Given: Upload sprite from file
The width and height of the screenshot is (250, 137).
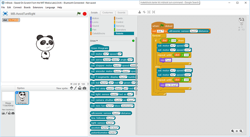Looking at the screenshot, I should coord(80,88).
